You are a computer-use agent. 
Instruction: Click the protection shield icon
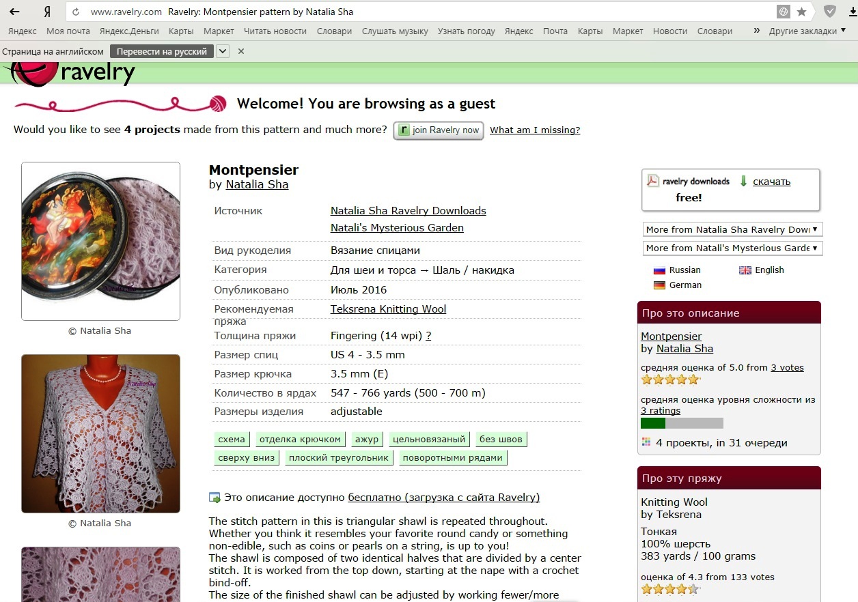point(829,12)
